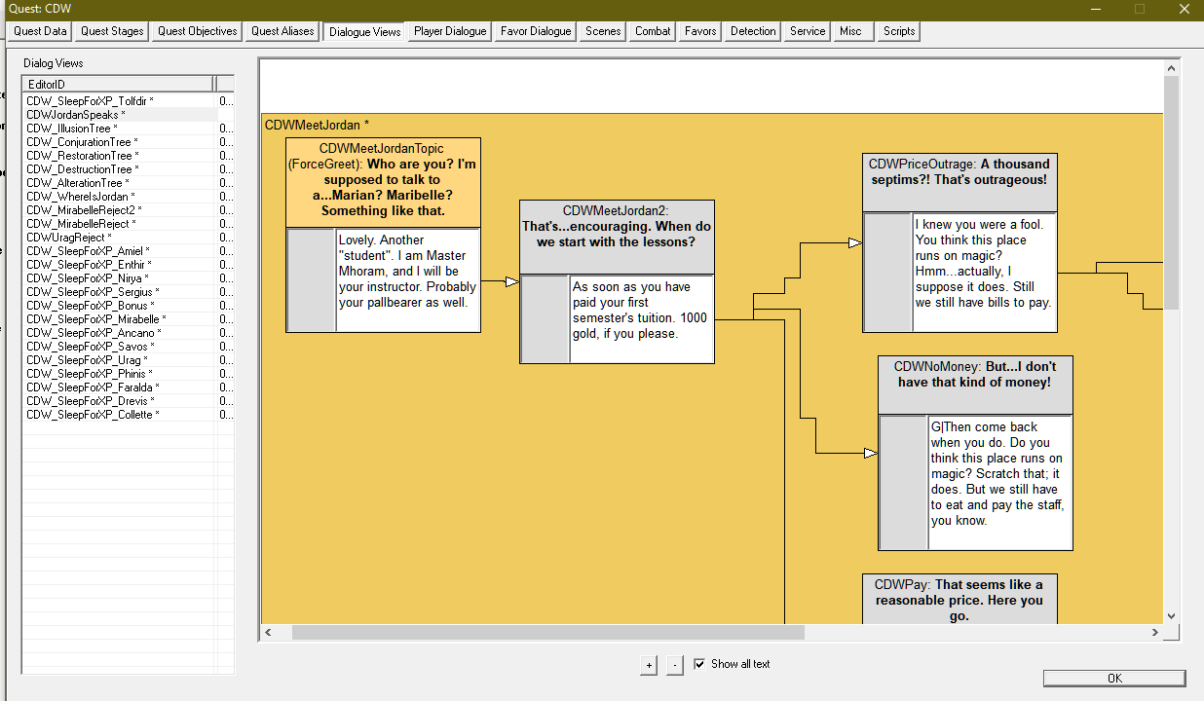Screen dimensions: 1204x701
Task: Click the vertical scrollbar down arrow
Action: (x=1171, y=615)
